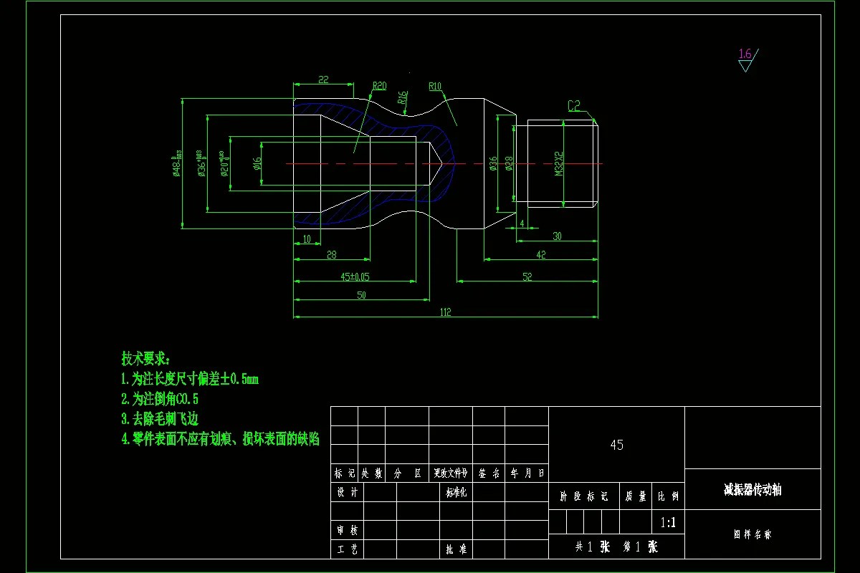Click the 图样名称 cell
The height and width of the screenshot is (573, 860).
pos(752,534)
